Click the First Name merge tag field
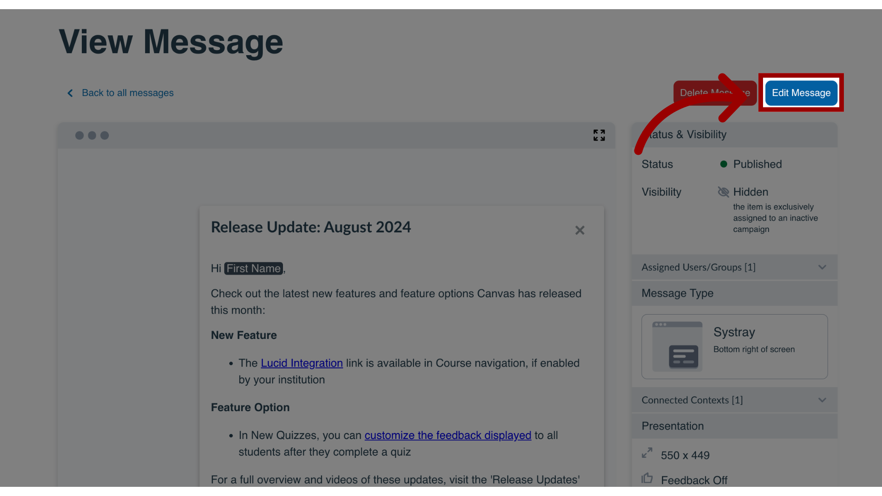 (253, 268)
